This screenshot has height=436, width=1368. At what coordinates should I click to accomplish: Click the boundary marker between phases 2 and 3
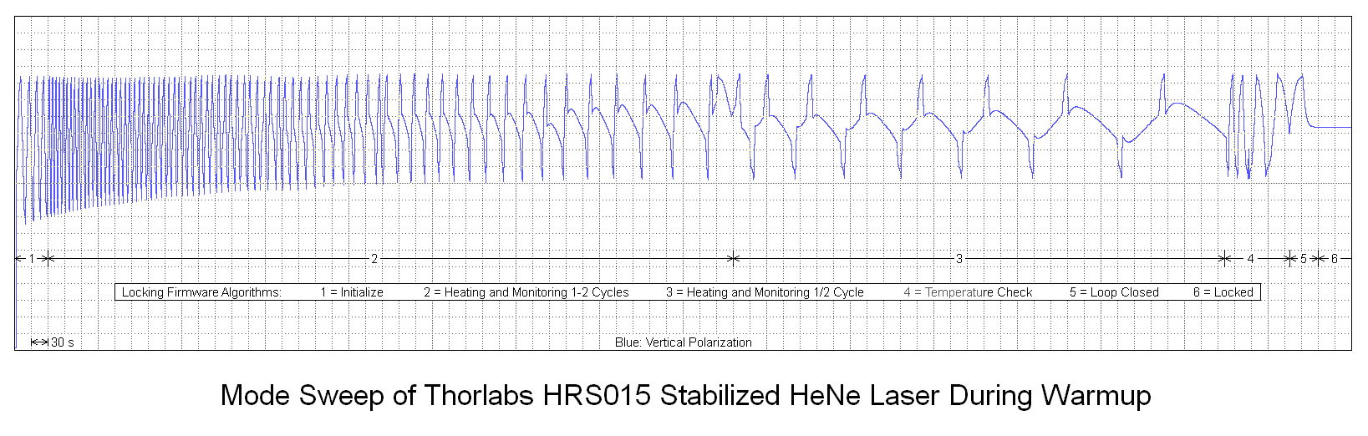pos(733,259)
